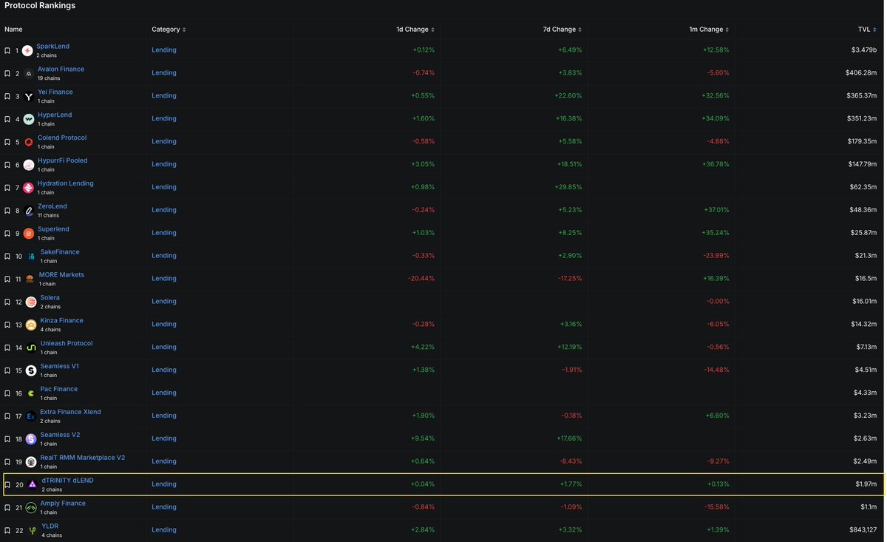Open the HypurrFi Pooled logo icon
The width and height of the screenshot is (887, 542).
coord(29,165)
